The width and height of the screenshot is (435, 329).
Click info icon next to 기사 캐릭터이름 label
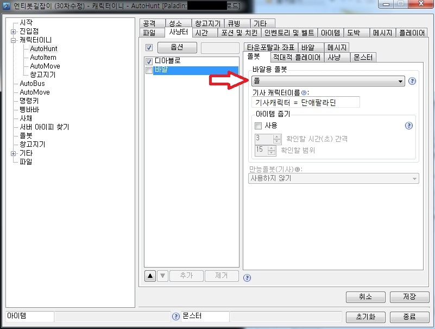click(304, 92)
